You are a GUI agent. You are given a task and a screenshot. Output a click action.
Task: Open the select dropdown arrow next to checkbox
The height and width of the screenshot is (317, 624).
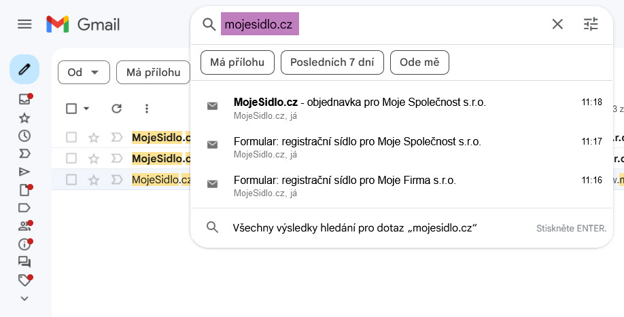[86, 109]
